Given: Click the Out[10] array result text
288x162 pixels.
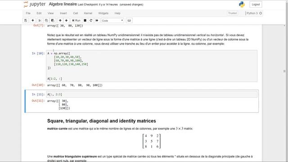Looking at the screenshot, I should coord(75,85).
